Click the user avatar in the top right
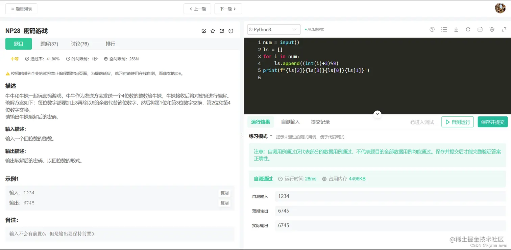 point(501,8)
